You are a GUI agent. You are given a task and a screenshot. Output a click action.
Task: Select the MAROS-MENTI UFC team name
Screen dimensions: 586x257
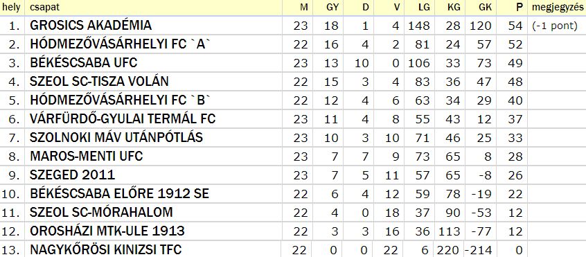click(x=87, y=156)
